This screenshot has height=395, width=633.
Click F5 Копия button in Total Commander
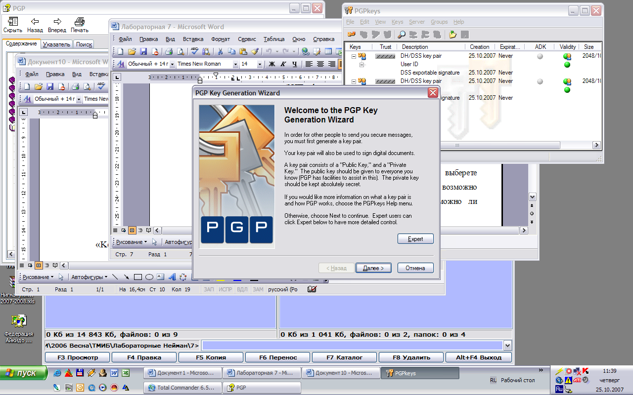tap(211, 357)
